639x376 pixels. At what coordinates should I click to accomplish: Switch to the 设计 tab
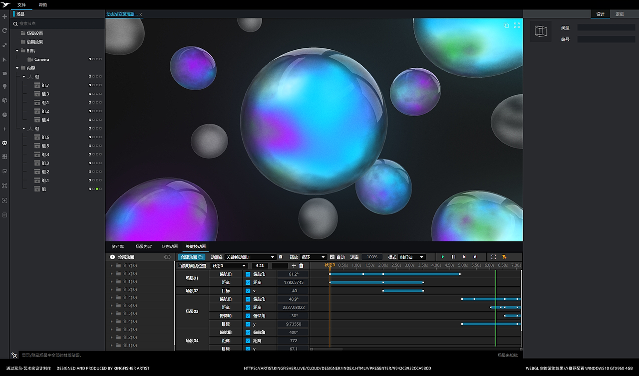coord(600,14)
